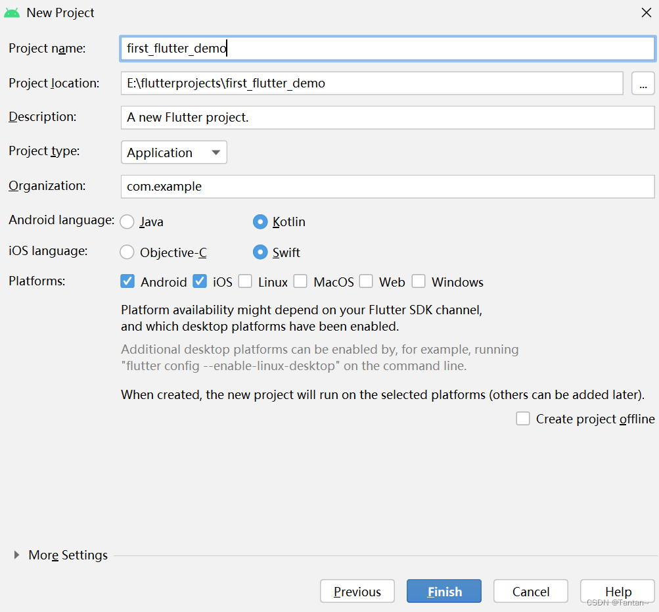
Task: Uncheck the Android platform checkbox
Action: click(127, 281)
